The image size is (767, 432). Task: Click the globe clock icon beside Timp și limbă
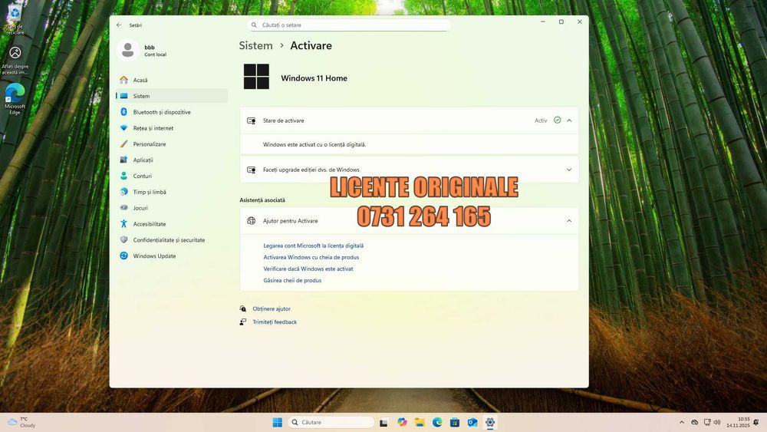[x=123, y=192]
